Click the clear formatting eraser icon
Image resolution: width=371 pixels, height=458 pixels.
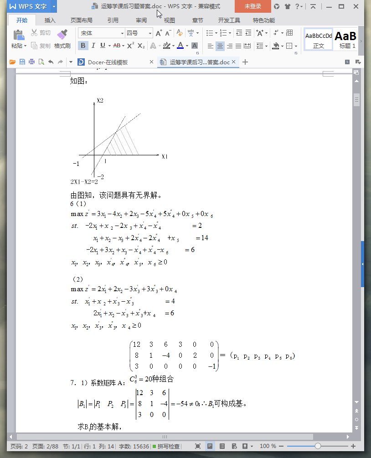point(180,33)
